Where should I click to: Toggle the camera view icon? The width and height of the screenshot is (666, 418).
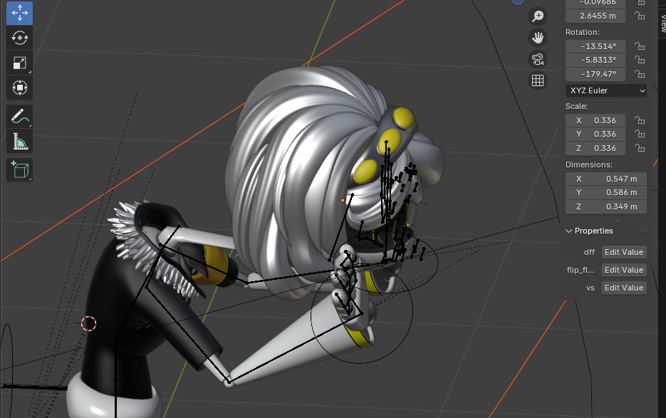coord(538,59)
